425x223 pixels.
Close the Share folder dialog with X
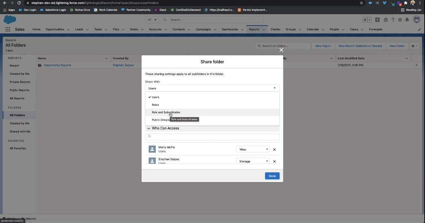pos(281,50)
